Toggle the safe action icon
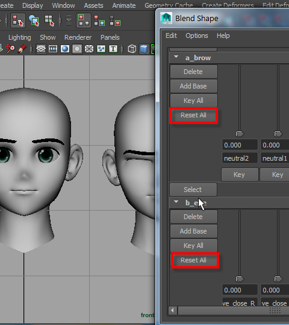This screenshot has height=325, width=289. tap(101, 49)
